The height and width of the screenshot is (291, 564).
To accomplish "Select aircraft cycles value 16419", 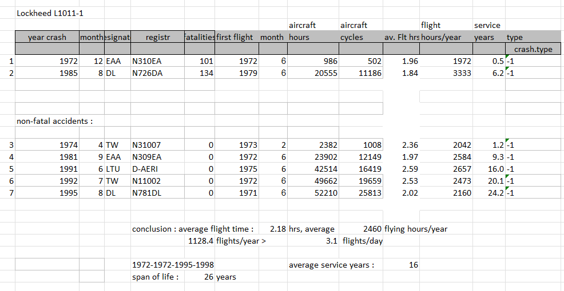I will tap(361, 169).
